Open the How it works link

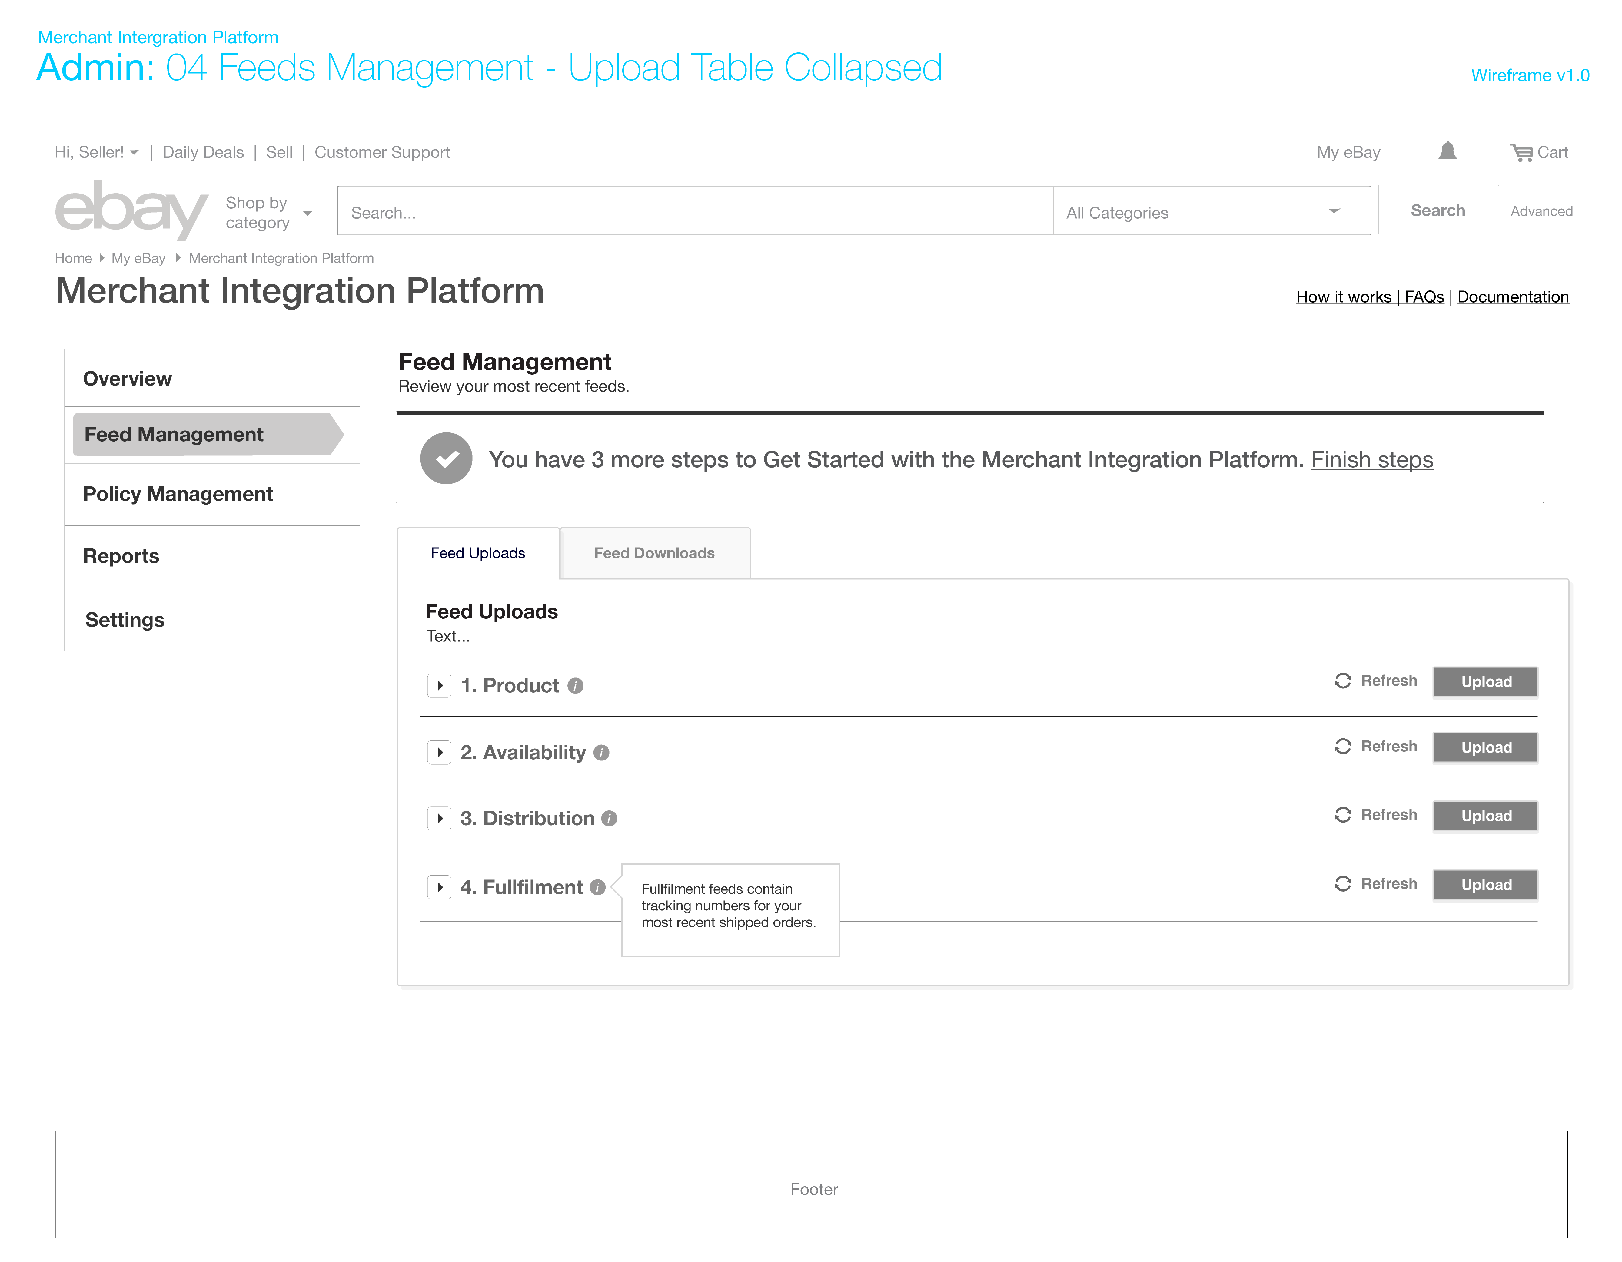point(1344,297)
